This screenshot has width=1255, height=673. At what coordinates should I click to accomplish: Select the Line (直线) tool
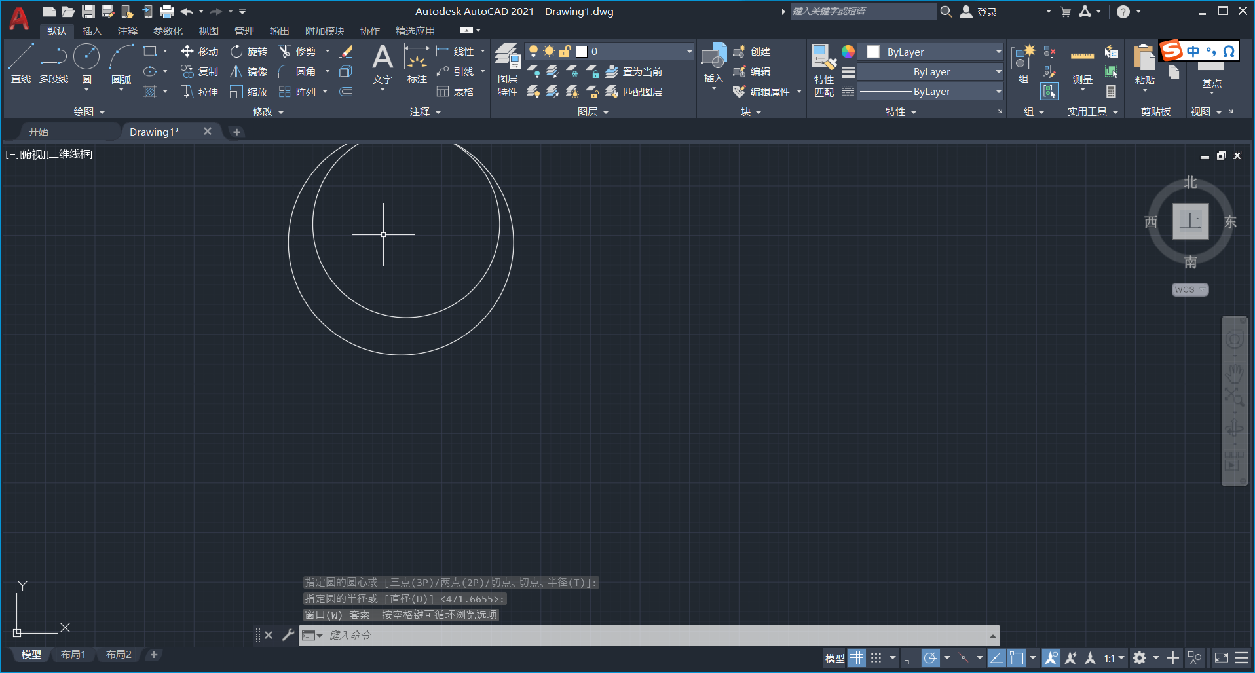point(21,64)
